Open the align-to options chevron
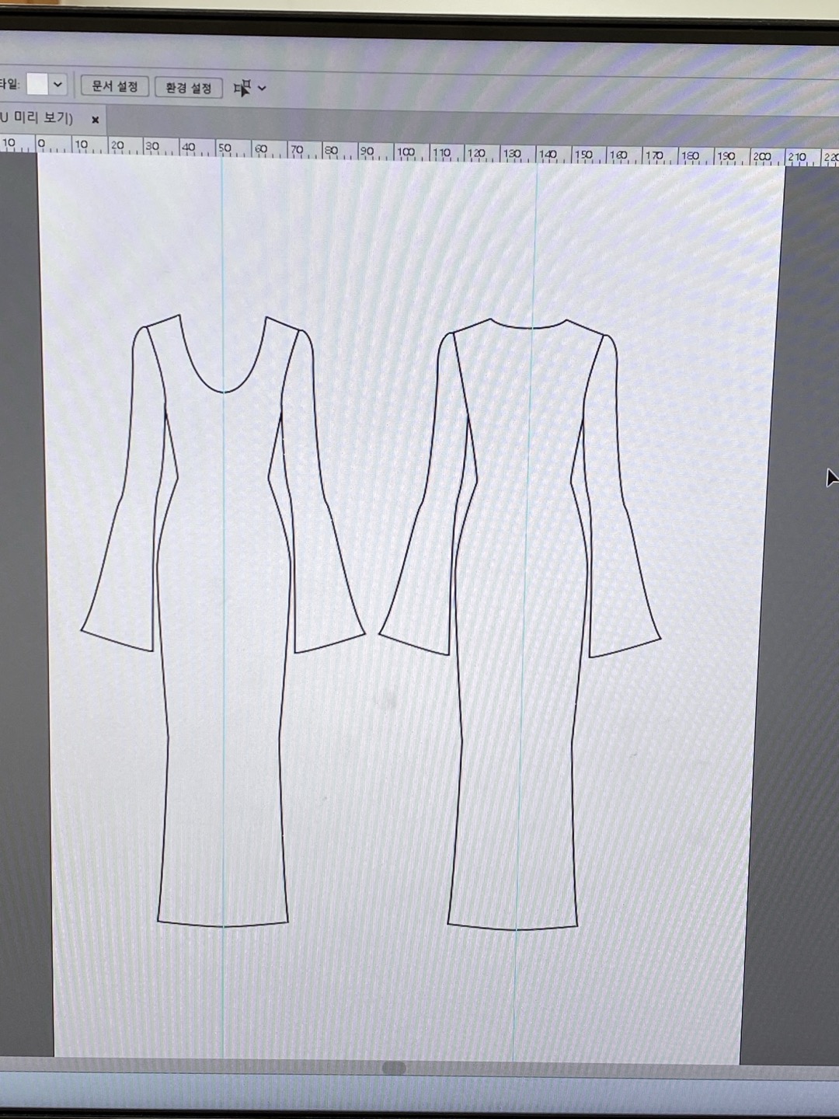The width and height of the screenshot is (839, 1119). [262, 89]
